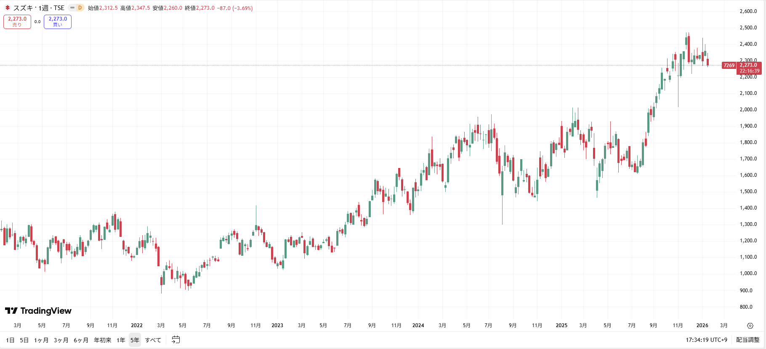Viewport: 766px width, 349px height.
Task: Select the 6ヶ月 time range
Action: [81, 340]
